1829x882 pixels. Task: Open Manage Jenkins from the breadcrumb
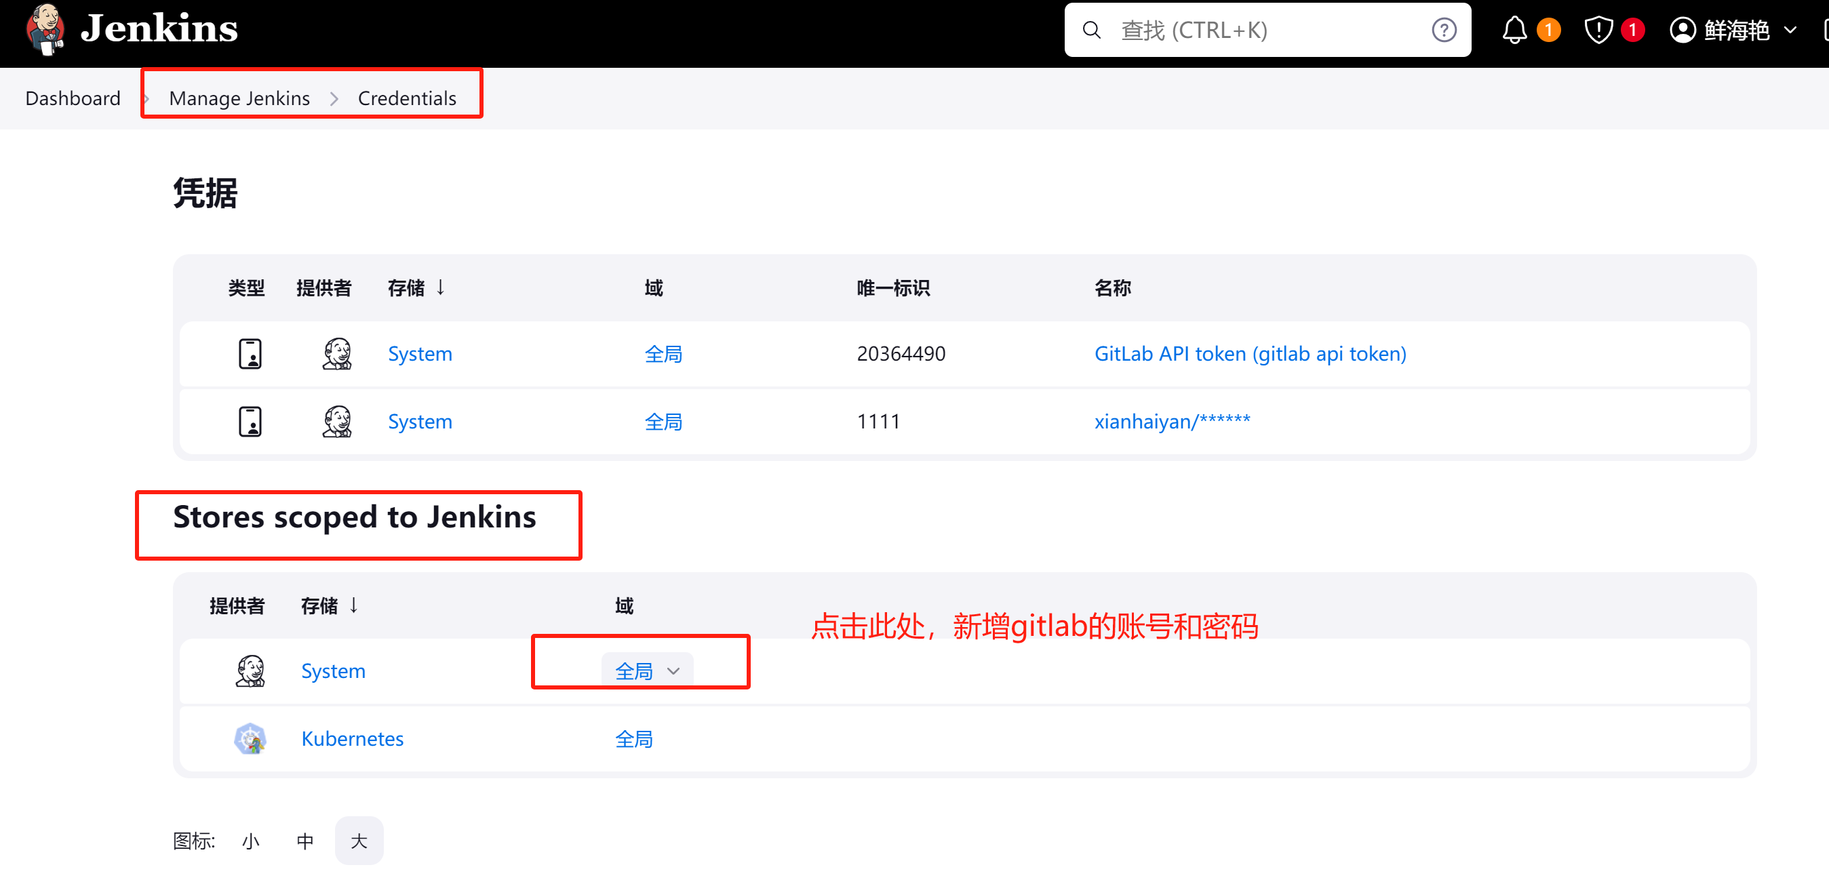click(239, 98)
